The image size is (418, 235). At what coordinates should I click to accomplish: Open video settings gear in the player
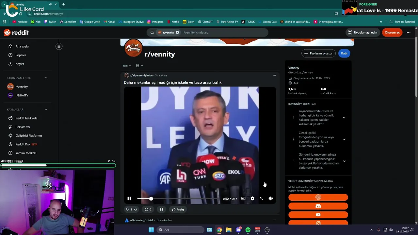[x=252, y=198]
